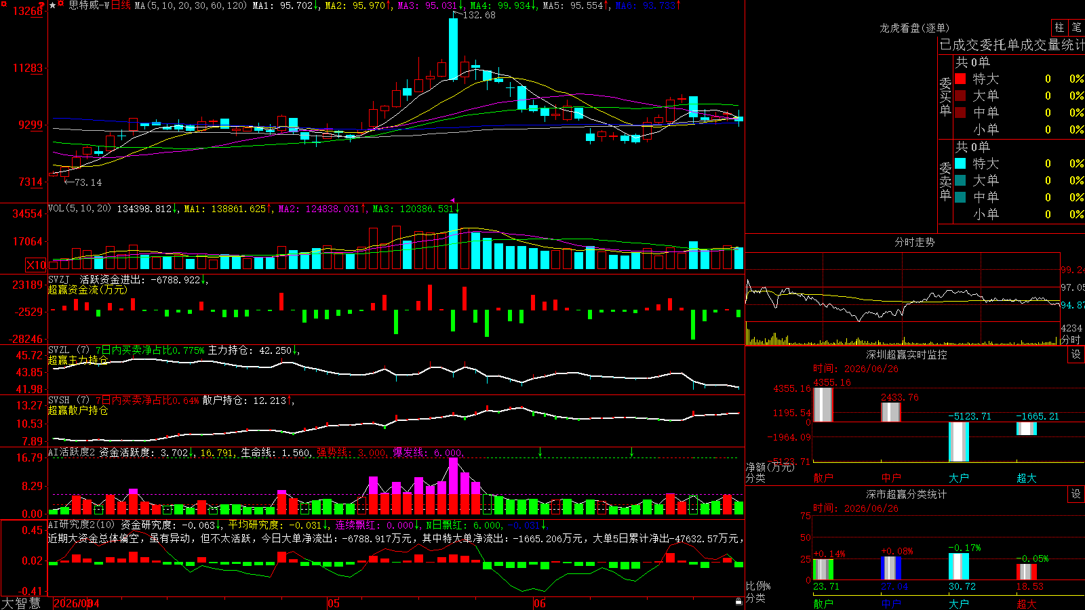The height and width of the screenshot is (610, 1085).
Task: Click the 分时 label under intraday chart
Action: click(x=1070, y=340)
